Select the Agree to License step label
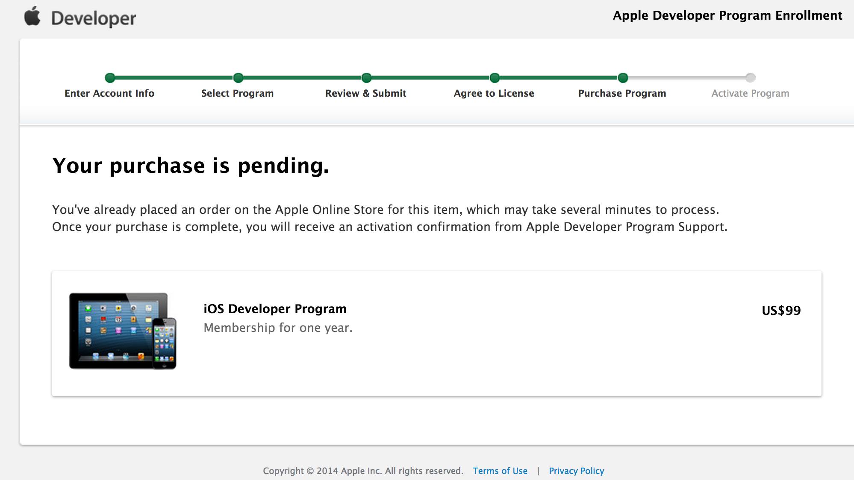The image size is (854, 480). 494,93
